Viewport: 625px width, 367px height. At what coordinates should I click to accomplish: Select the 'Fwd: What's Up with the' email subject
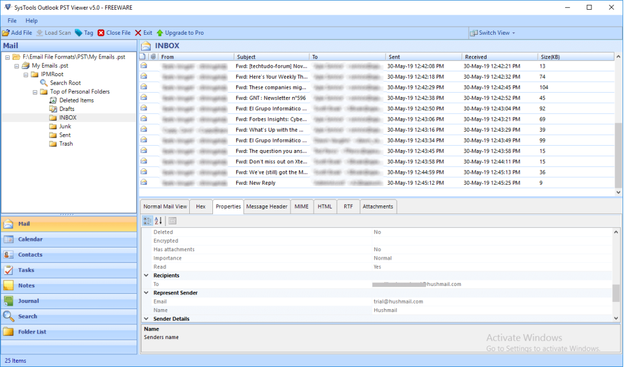(x=269, y=130)
